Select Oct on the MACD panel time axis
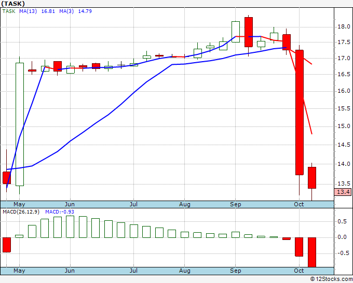This screenshot has width=353, height=283. [298, 271]
